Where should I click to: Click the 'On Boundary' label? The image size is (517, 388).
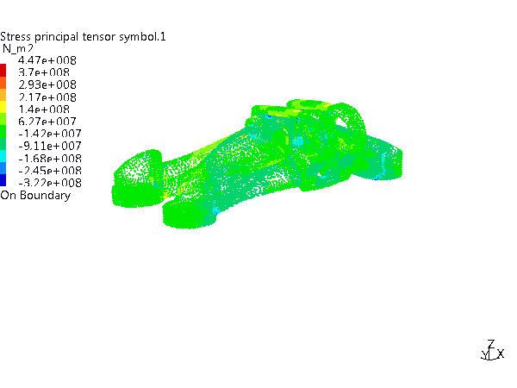[35, 196]
